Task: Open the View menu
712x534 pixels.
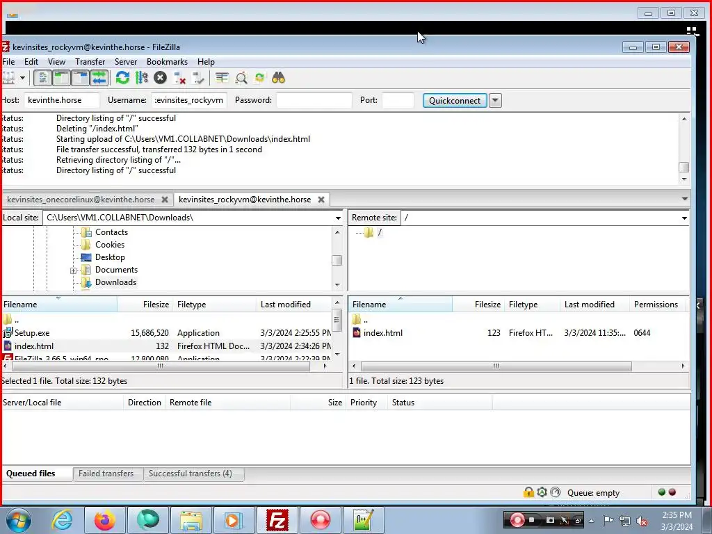Action: [56, 62]
